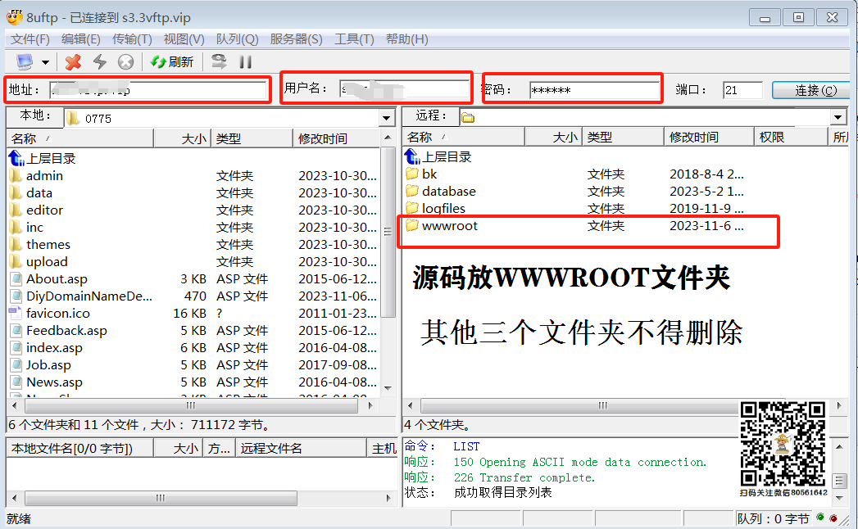Click the process queue transfer icon
Screen dimensions: 858x529
coord(219,61)
